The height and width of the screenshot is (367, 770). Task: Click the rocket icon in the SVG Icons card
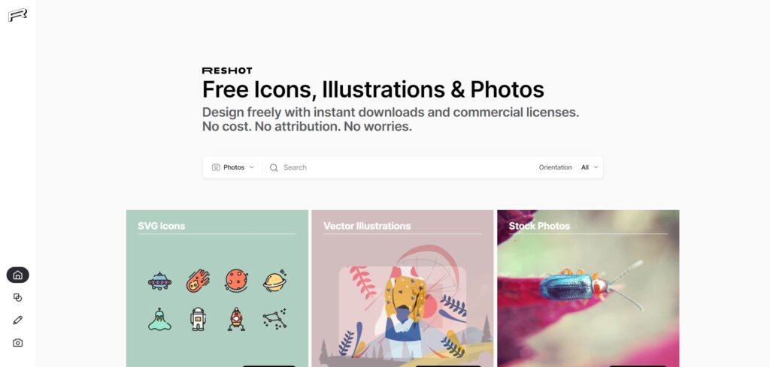[x=236, y=319]
